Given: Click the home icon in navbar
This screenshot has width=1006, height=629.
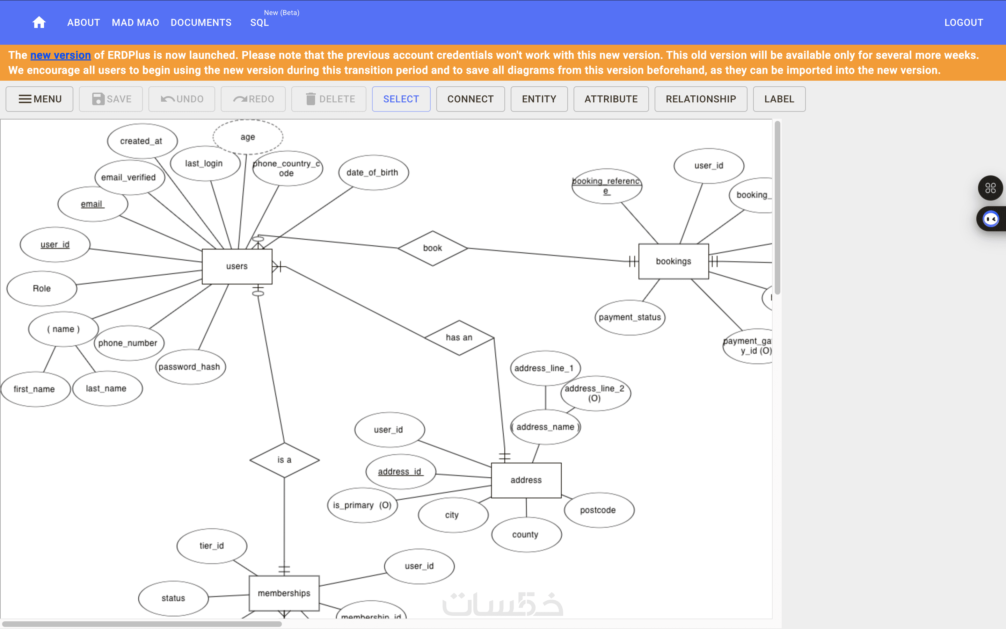Looking at the screenshot, I should click(x=39, y=22).
